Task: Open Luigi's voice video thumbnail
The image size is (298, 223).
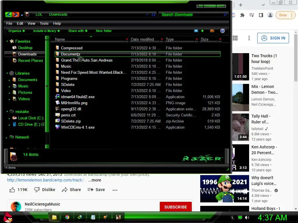Action: click(224, 189)
